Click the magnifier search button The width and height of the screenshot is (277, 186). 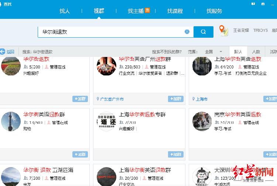coord(204,32)
